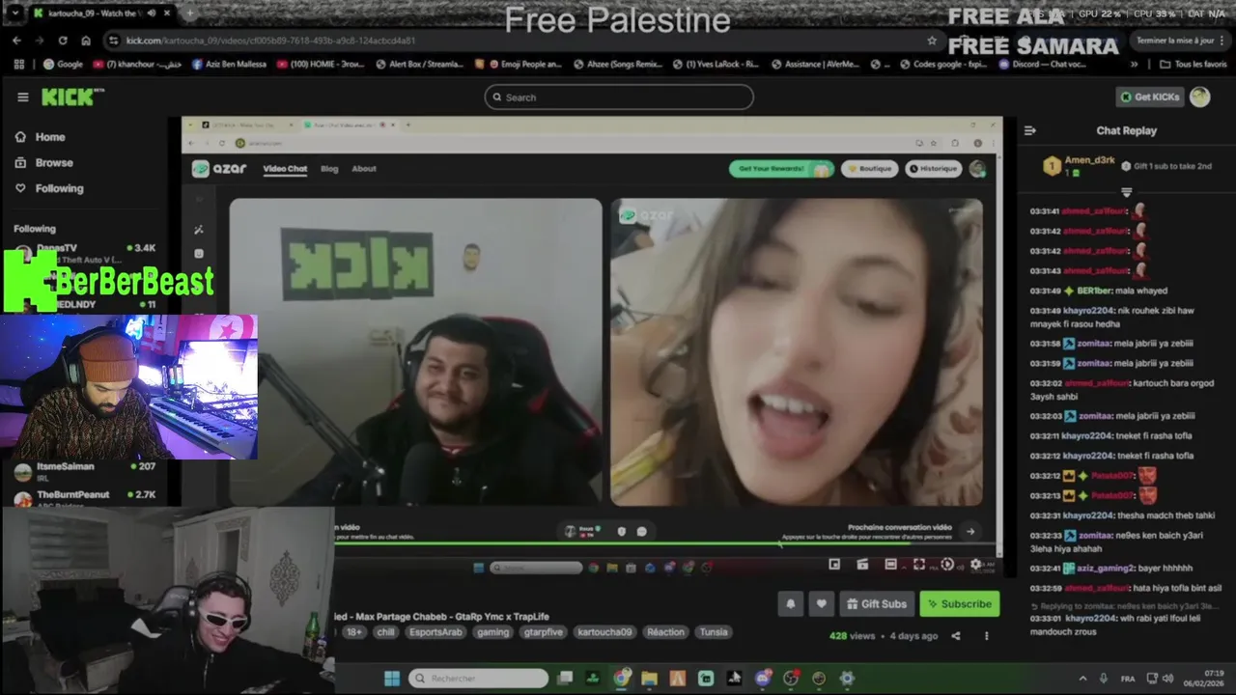This screenshot has height=695, width=1236.
Task: Enable notifications with the bell icon
Action: pyautogui.click(x=790, y=604)
